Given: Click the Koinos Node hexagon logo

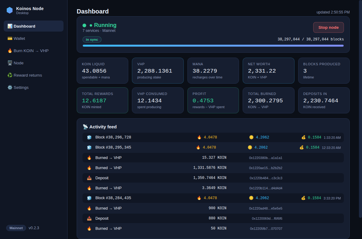Looking at the screenshot, I should point(10,10).
